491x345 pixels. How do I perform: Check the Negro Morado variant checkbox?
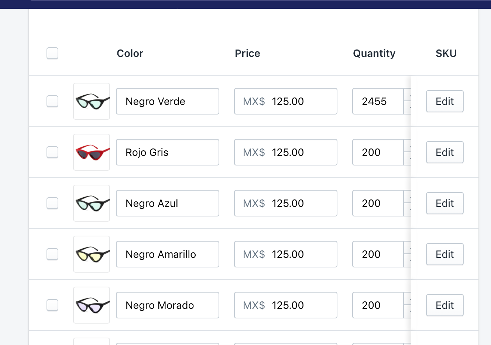tap(52, 305)
